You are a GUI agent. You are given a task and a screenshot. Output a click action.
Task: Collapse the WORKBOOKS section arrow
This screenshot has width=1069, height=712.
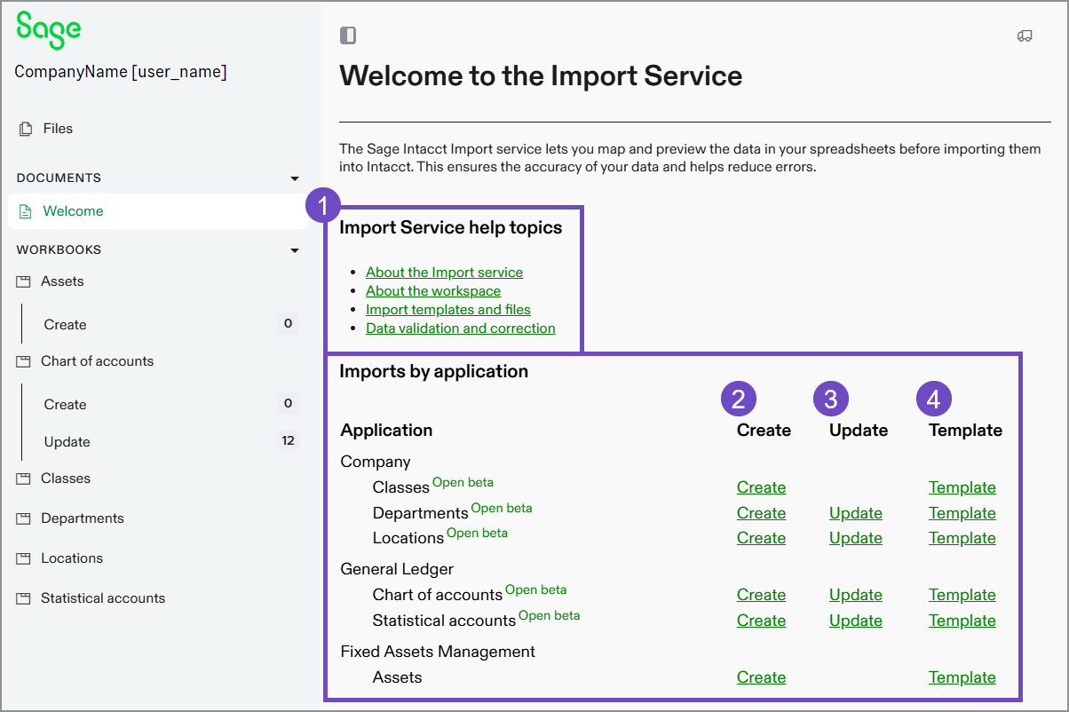[x=295, y=250]
